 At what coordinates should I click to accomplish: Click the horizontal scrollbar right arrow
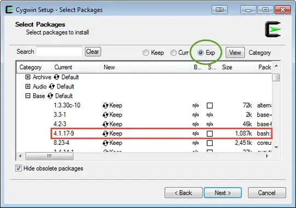point(267,156)
